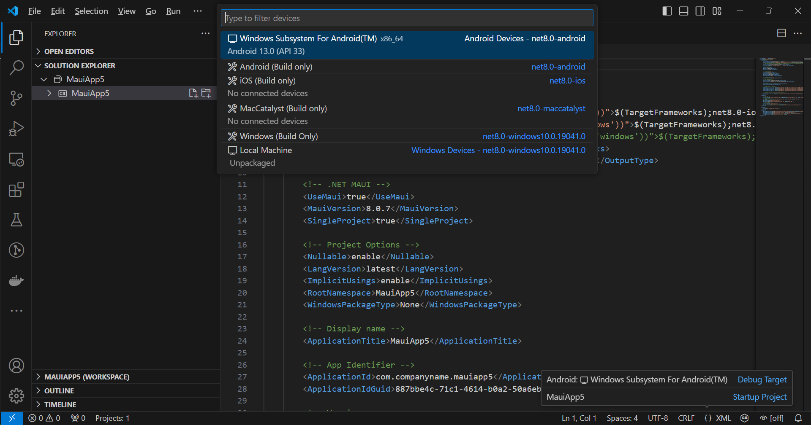The image size is (811, 425).
Task: Open the Source Control view
Action: pyautogui.click(x=16, y=98)
